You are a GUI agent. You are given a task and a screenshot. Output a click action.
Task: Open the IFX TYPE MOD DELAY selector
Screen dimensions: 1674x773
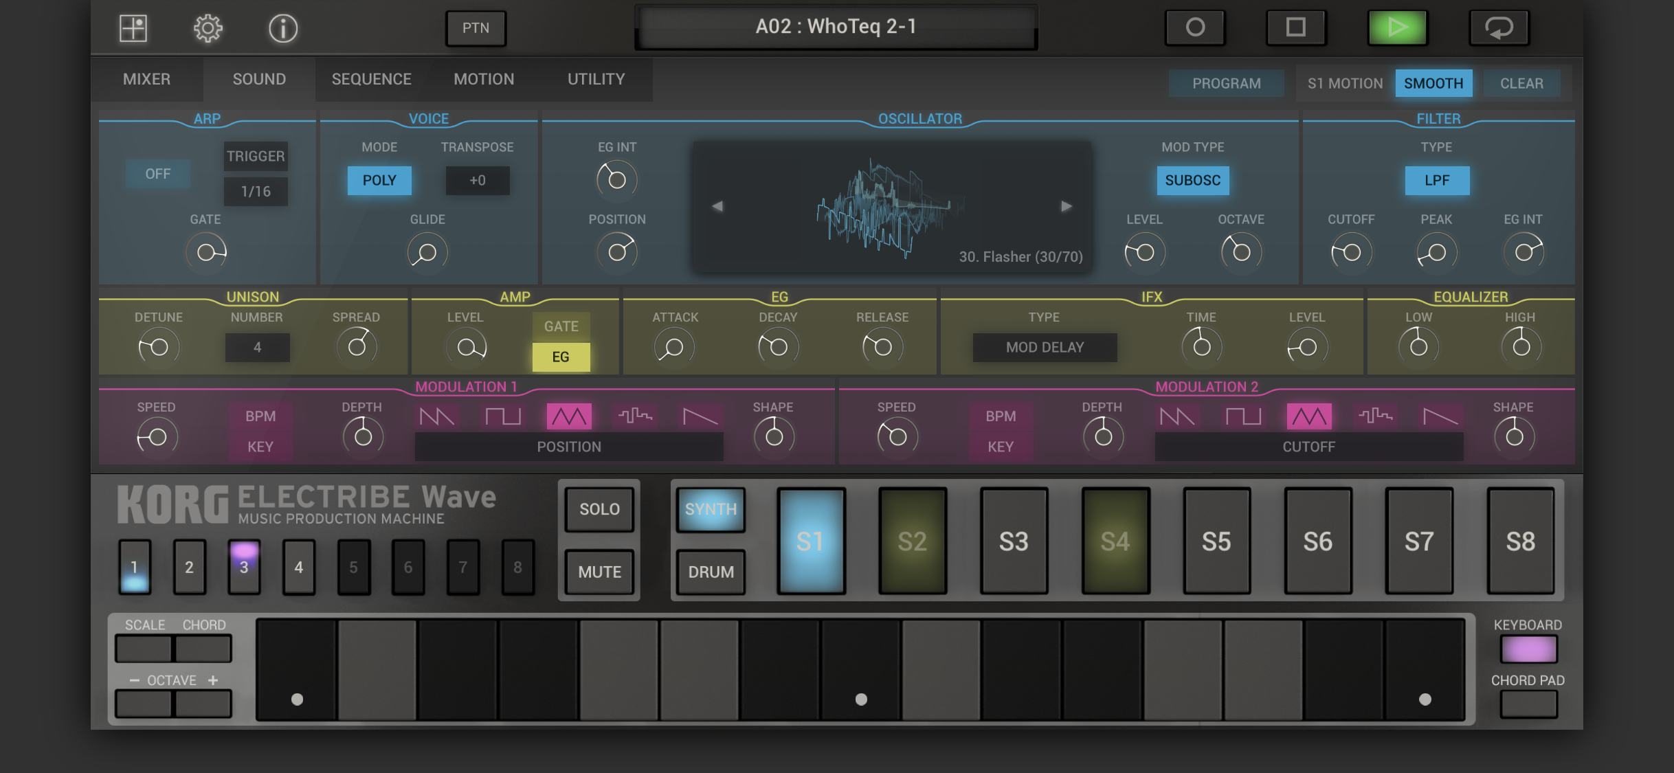coord(1045,347)
